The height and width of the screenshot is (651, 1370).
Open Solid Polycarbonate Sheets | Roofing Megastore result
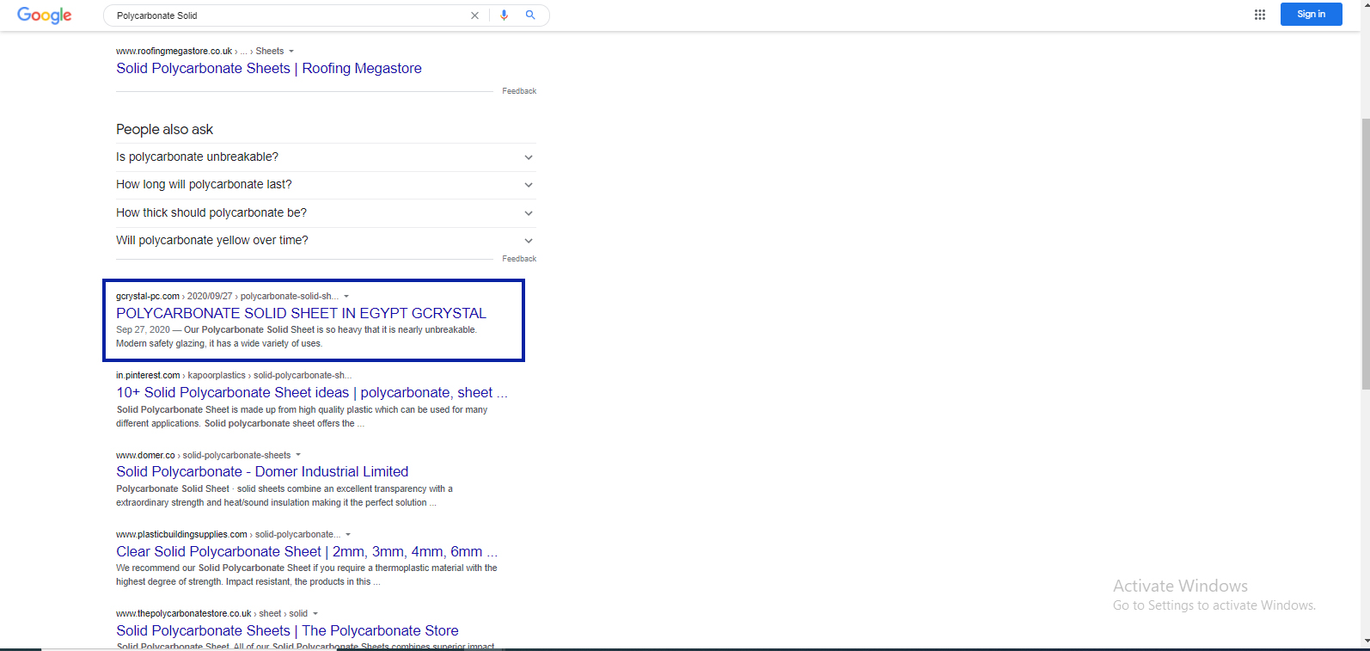coord(269,68)
